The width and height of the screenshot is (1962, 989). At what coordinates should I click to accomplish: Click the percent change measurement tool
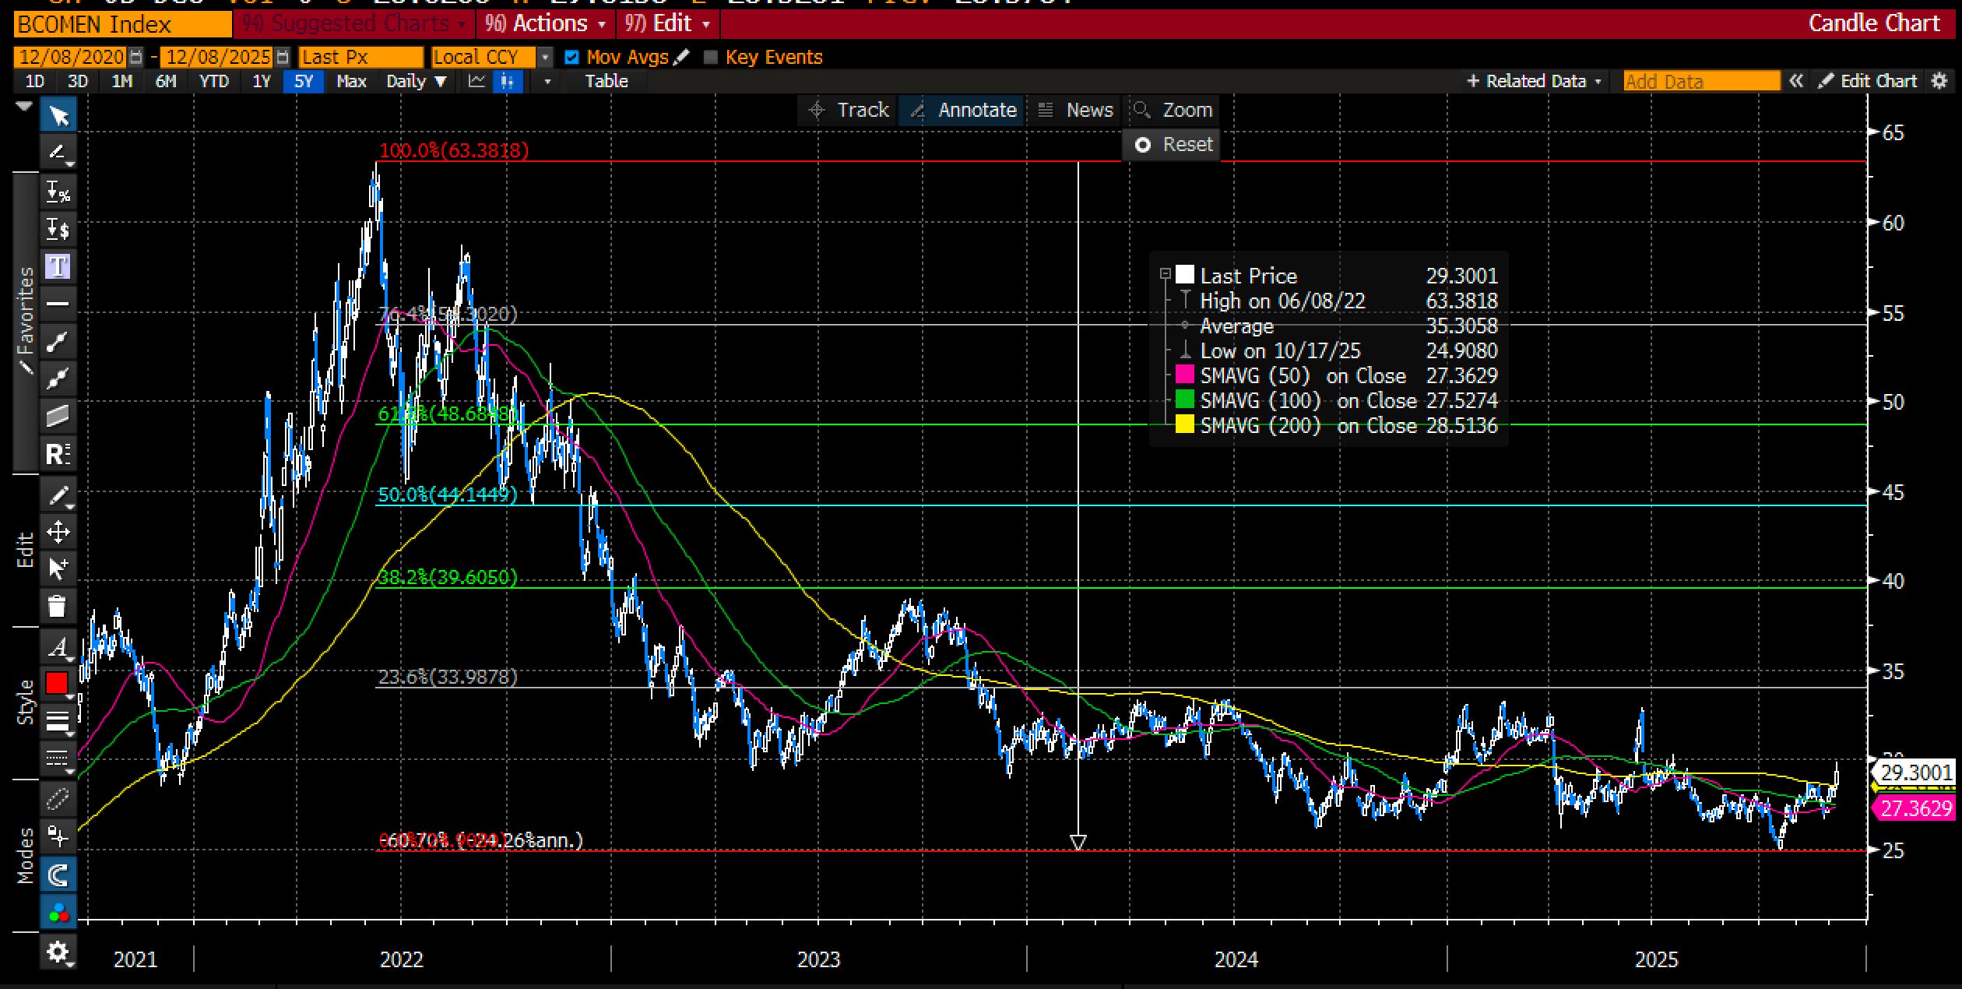(x=58, y=192)
